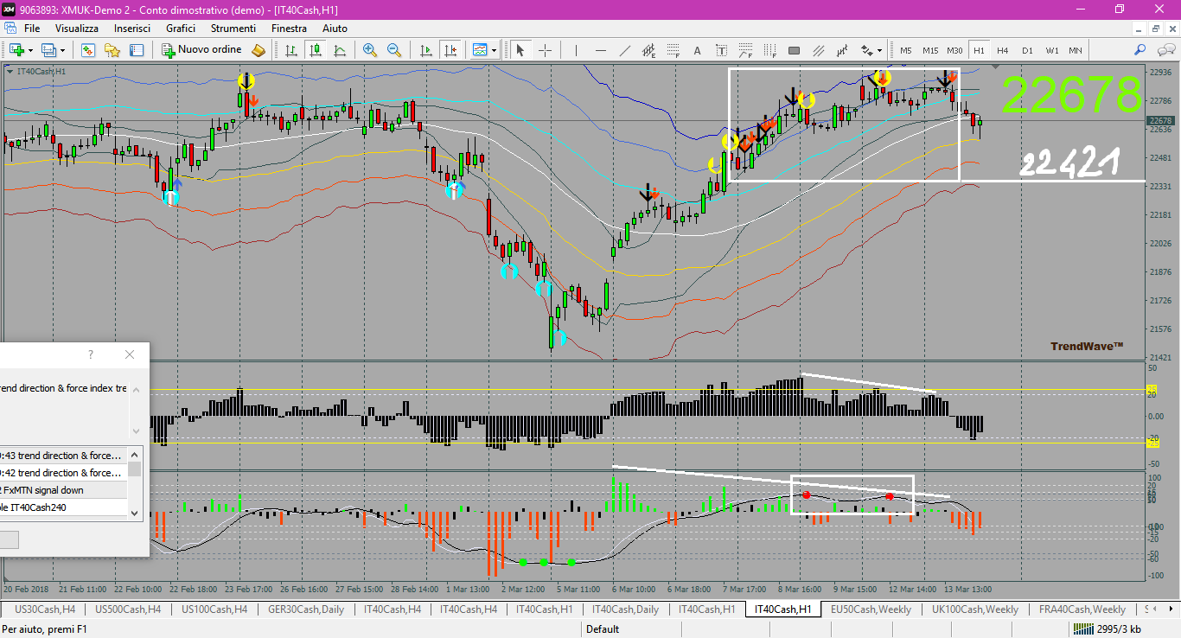Open the chart templates icon

(480, 50)
